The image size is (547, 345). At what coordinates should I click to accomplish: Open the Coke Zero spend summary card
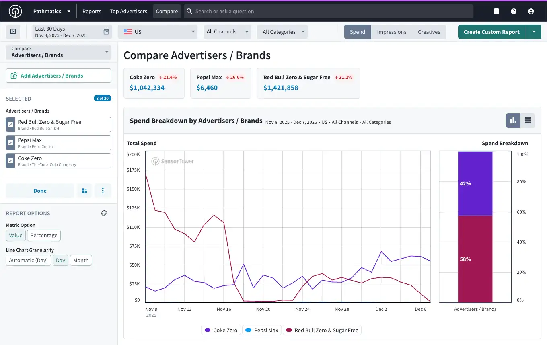pos(154,83)
